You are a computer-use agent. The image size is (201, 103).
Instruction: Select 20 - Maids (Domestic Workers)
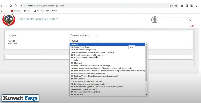point(107,89)
